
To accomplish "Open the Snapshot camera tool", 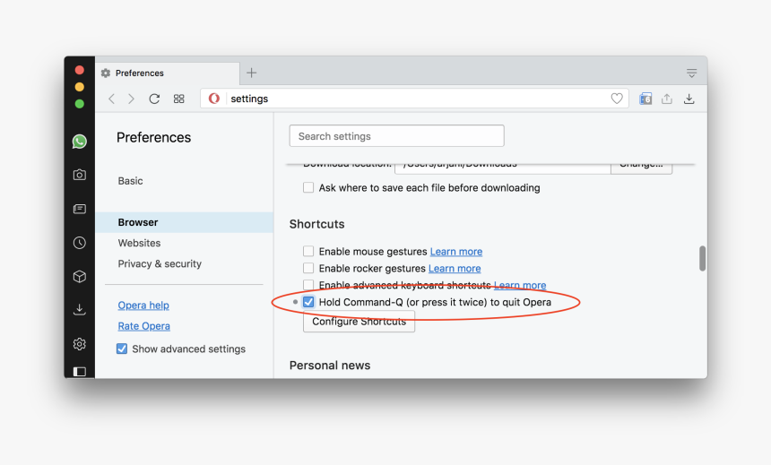I will click(80, 176).
